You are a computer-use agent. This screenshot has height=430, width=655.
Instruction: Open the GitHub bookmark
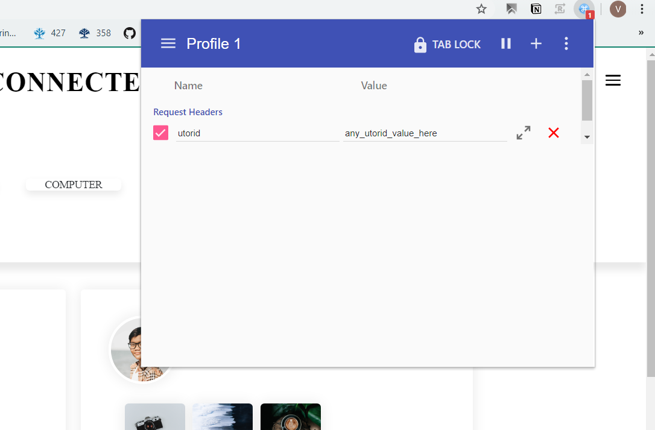point(130,33)
